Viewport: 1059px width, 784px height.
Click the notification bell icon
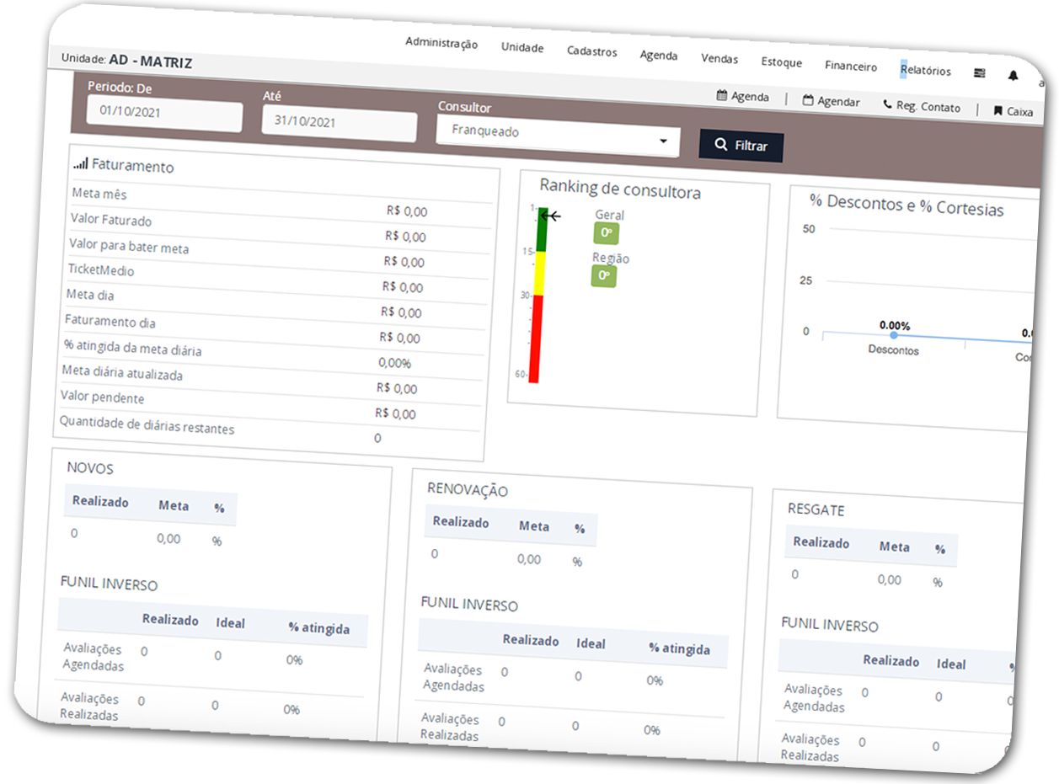point(1013,75)
